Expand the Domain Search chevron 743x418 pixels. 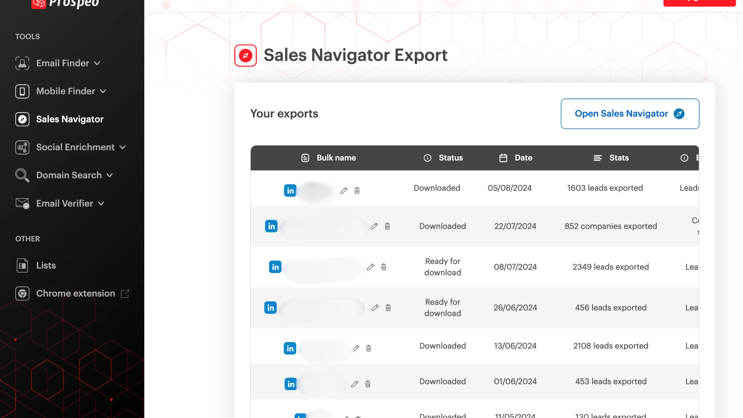[x=110, y=175]
